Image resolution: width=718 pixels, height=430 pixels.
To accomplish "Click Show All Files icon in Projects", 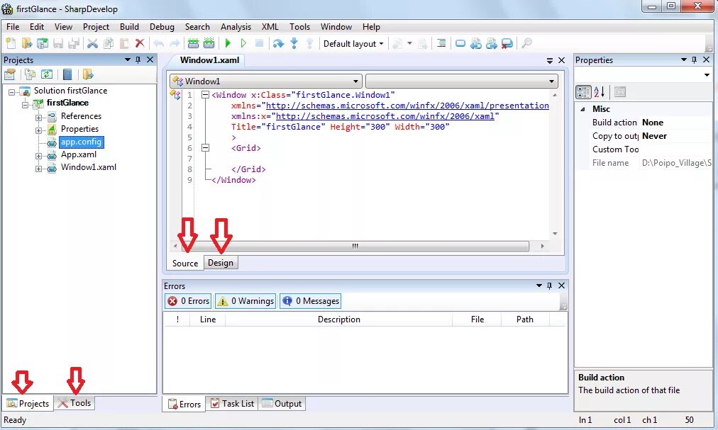I will point(31,74).
